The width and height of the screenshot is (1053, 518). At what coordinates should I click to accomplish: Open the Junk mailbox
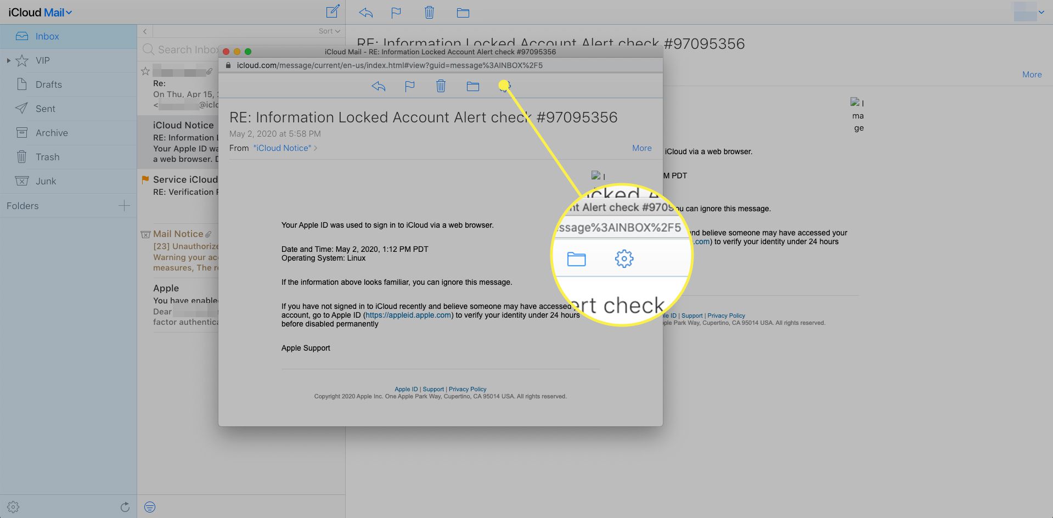click(68, 181)
